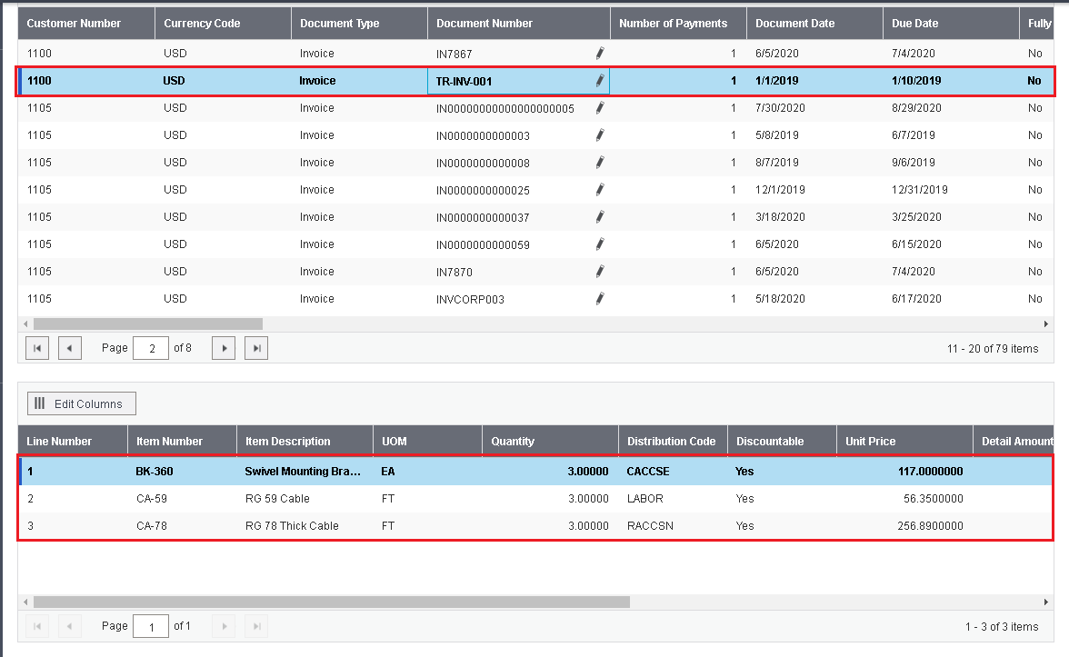1069x657 pixels.
Task: Select detail line CA-78, RG 78 Thick Cable
Action: point(536,526)
